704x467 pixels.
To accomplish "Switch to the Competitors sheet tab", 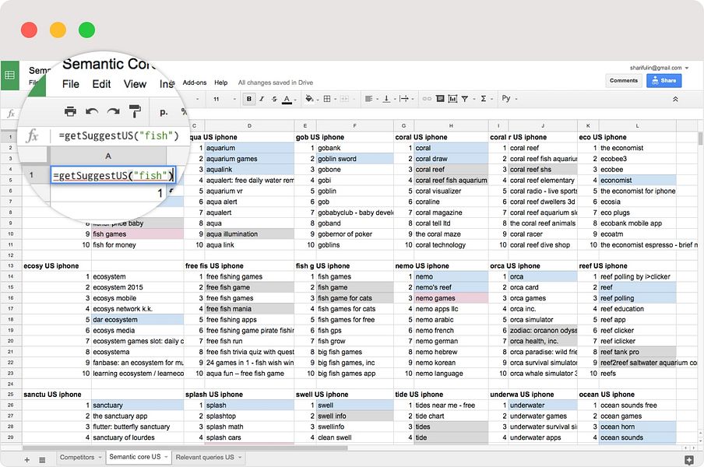I will tap(76, 457).
